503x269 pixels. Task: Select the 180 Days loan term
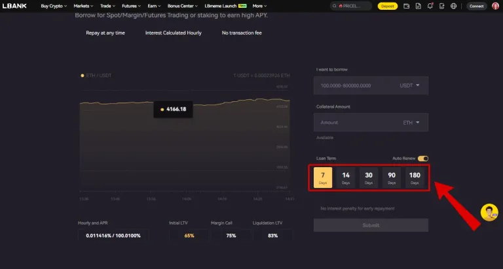click(x=415, y=178)
